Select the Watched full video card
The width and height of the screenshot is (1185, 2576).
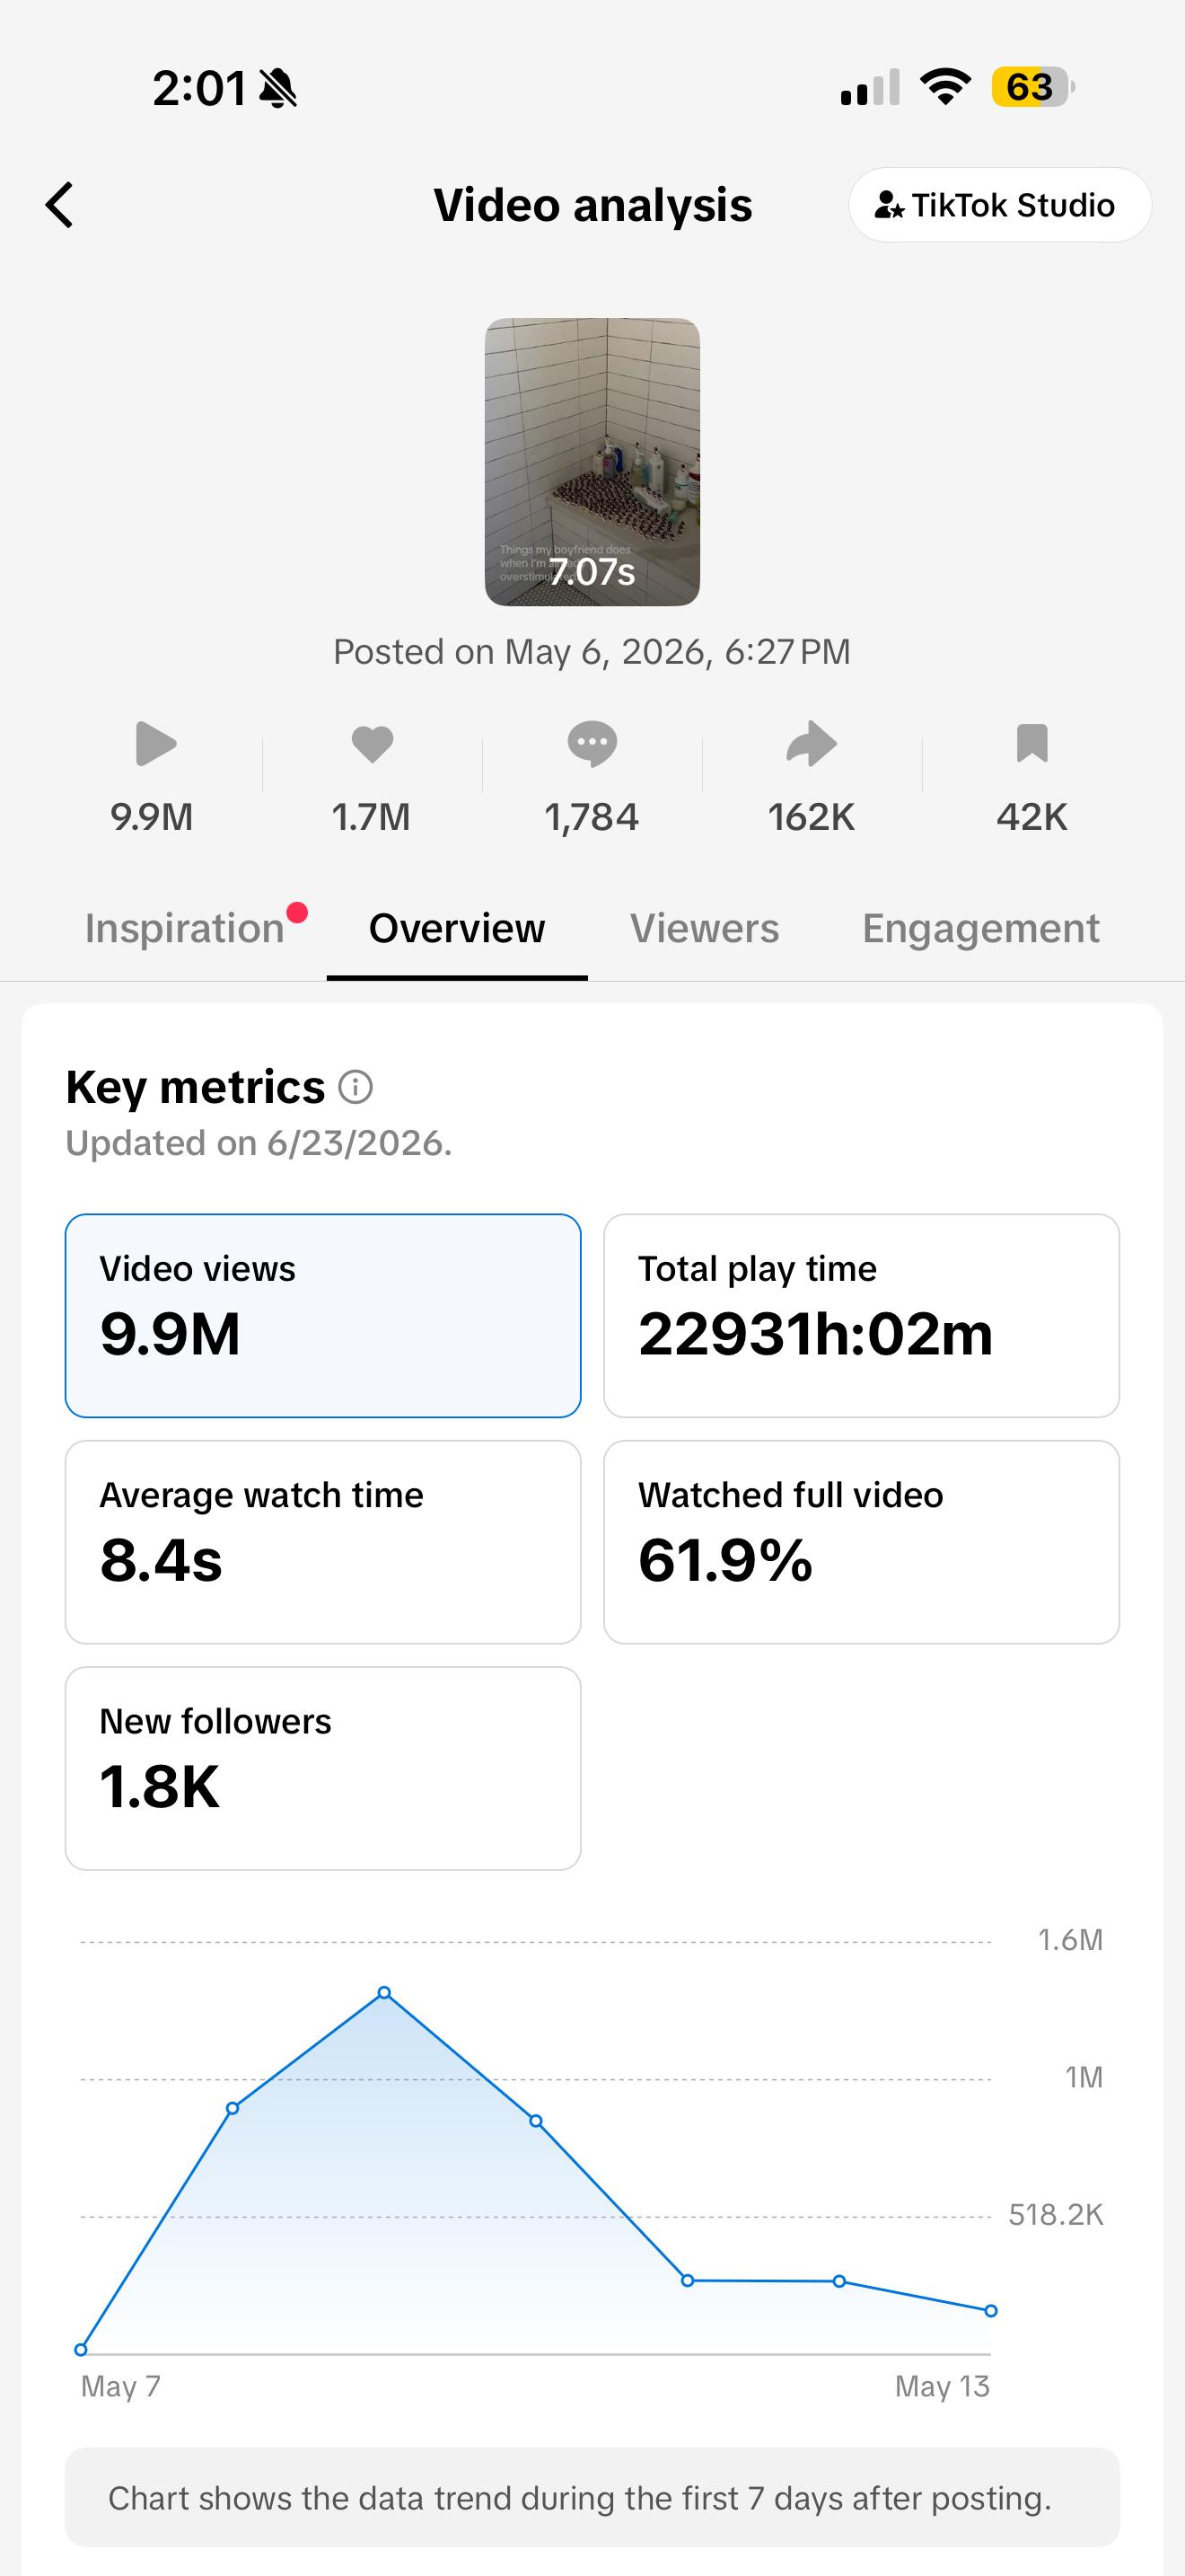[x=861, y=1542]
